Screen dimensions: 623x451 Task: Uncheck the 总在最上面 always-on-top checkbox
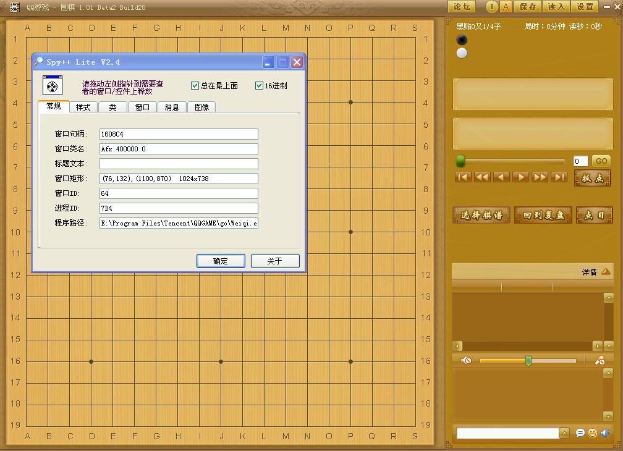(195, 86)
